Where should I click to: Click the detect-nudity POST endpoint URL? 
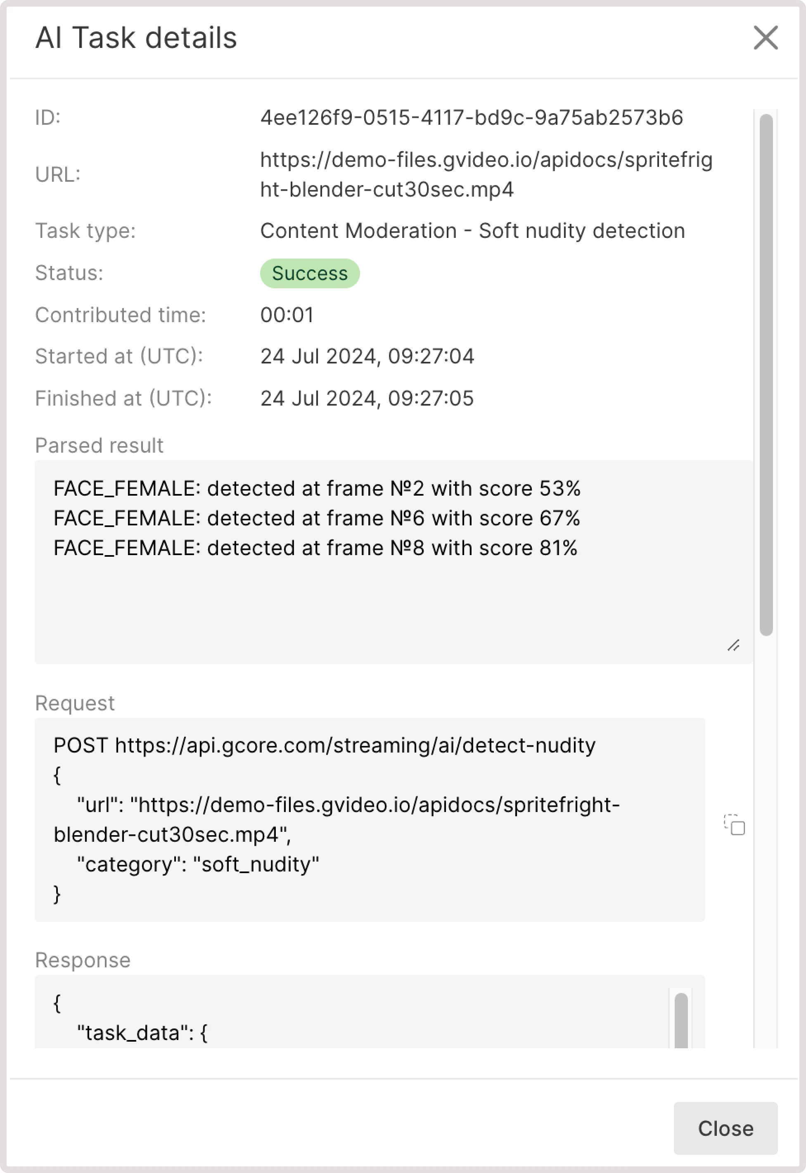[x=355, y=745]
